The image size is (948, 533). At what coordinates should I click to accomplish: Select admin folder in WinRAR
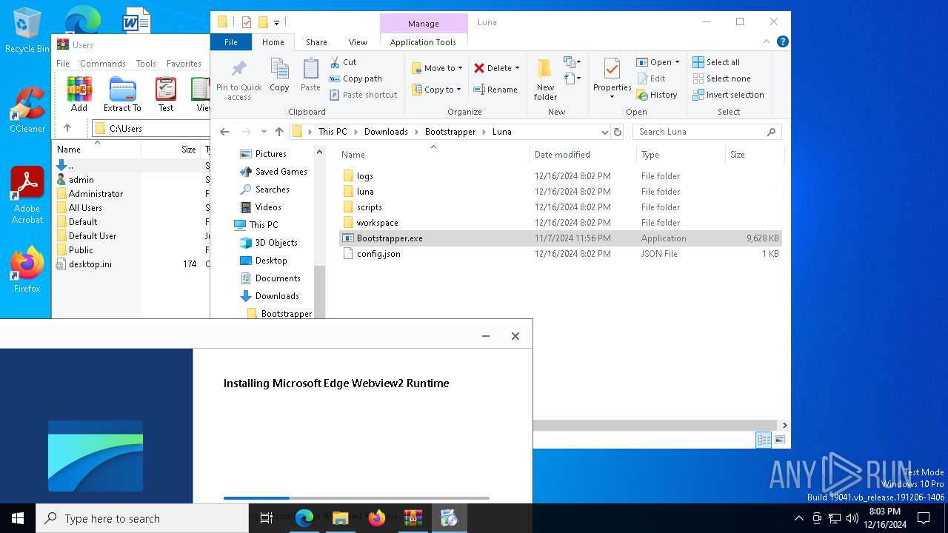coord(81,180)
